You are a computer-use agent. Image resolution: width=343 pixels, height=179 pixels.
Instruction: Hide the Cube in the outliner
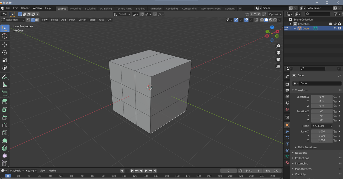335,29
